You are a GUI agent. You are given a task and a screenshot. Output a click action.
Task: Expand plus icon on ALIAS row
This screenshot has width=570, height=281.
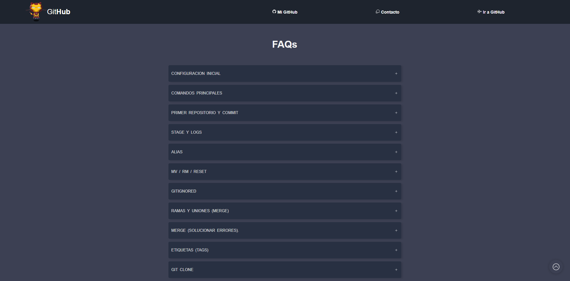tap(396, 152)
